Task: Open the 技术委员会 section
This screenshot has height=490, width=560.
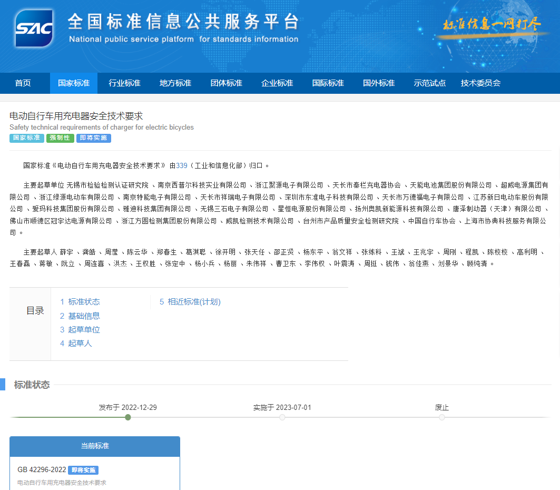Action: coord(480,83)
